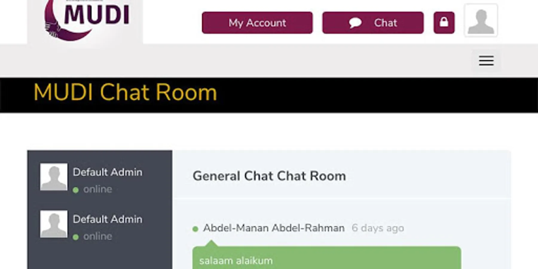Click the second Default Admin's green online dot

[x=76, y=237]
